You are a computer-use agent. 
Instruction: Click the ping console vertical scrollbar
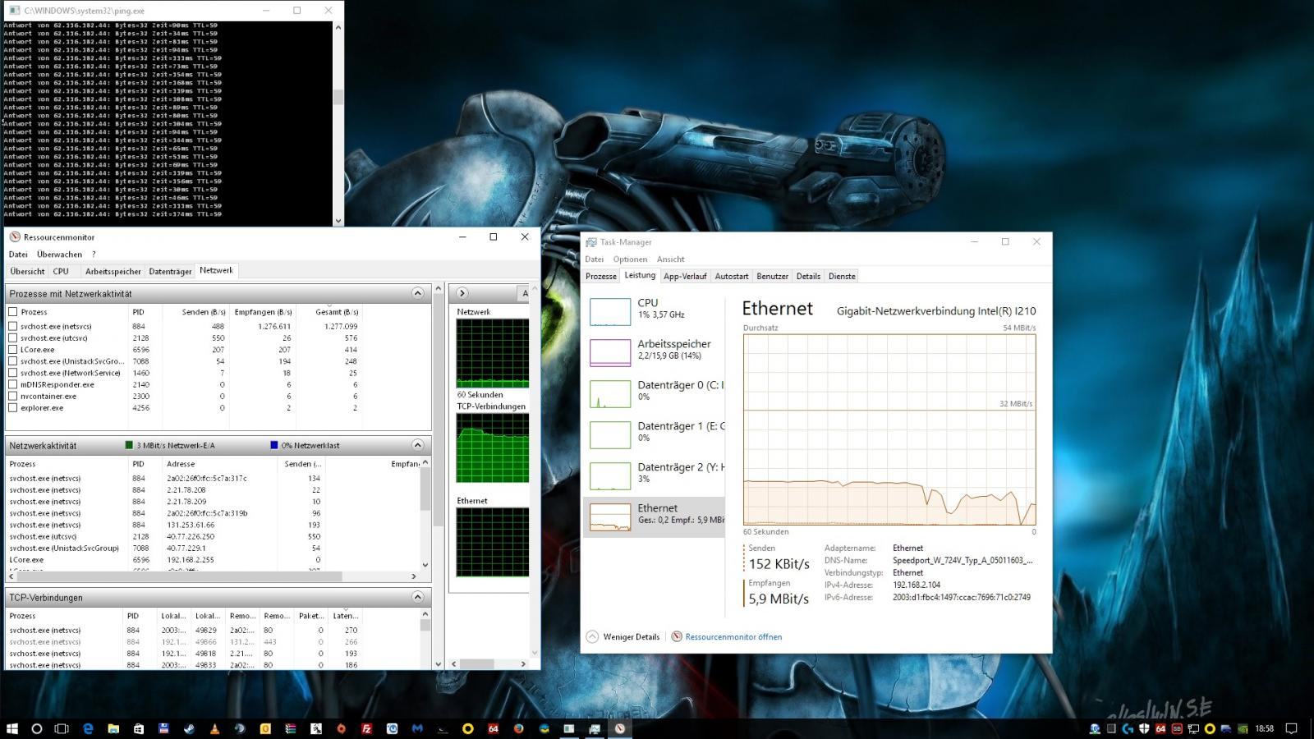click(x=338, y=123)
